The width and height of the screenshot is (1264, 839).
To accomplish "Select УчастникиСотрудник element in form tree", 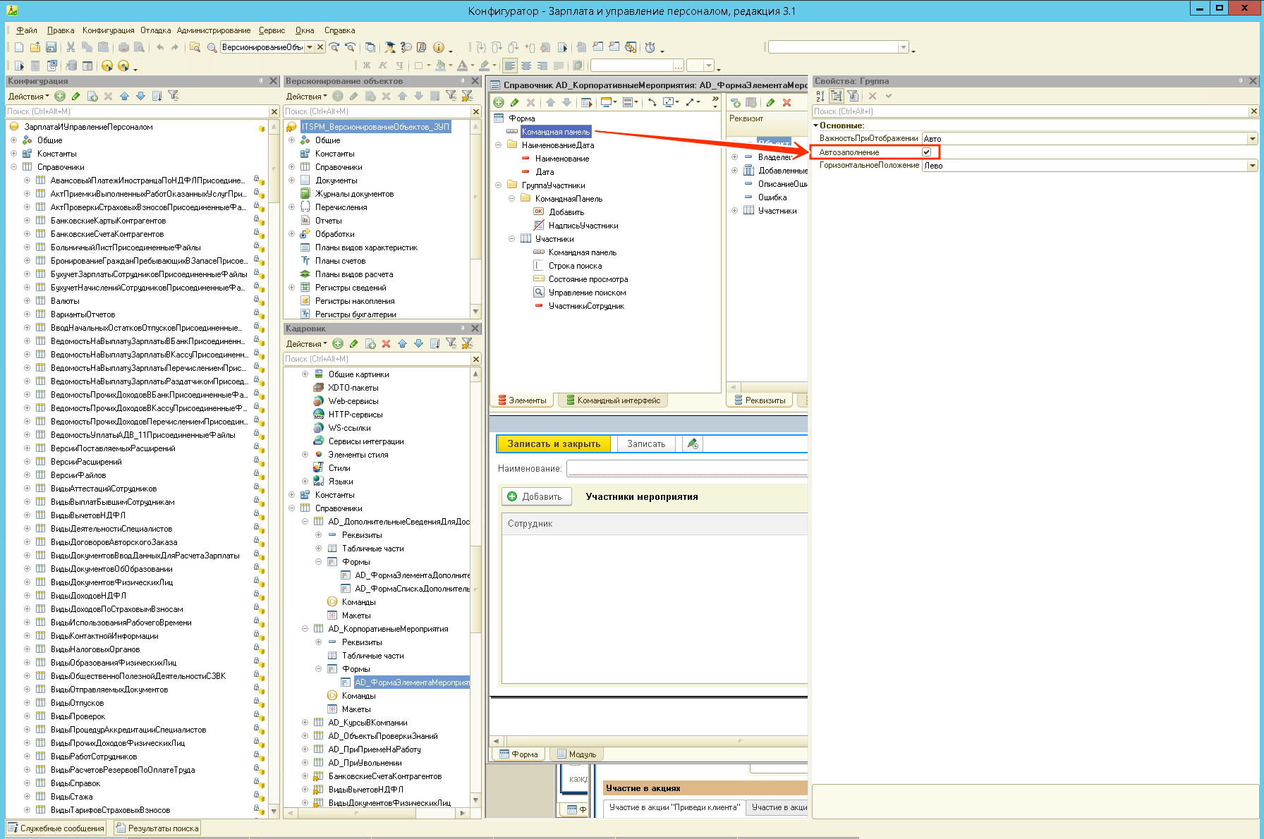I will point(586,306).
